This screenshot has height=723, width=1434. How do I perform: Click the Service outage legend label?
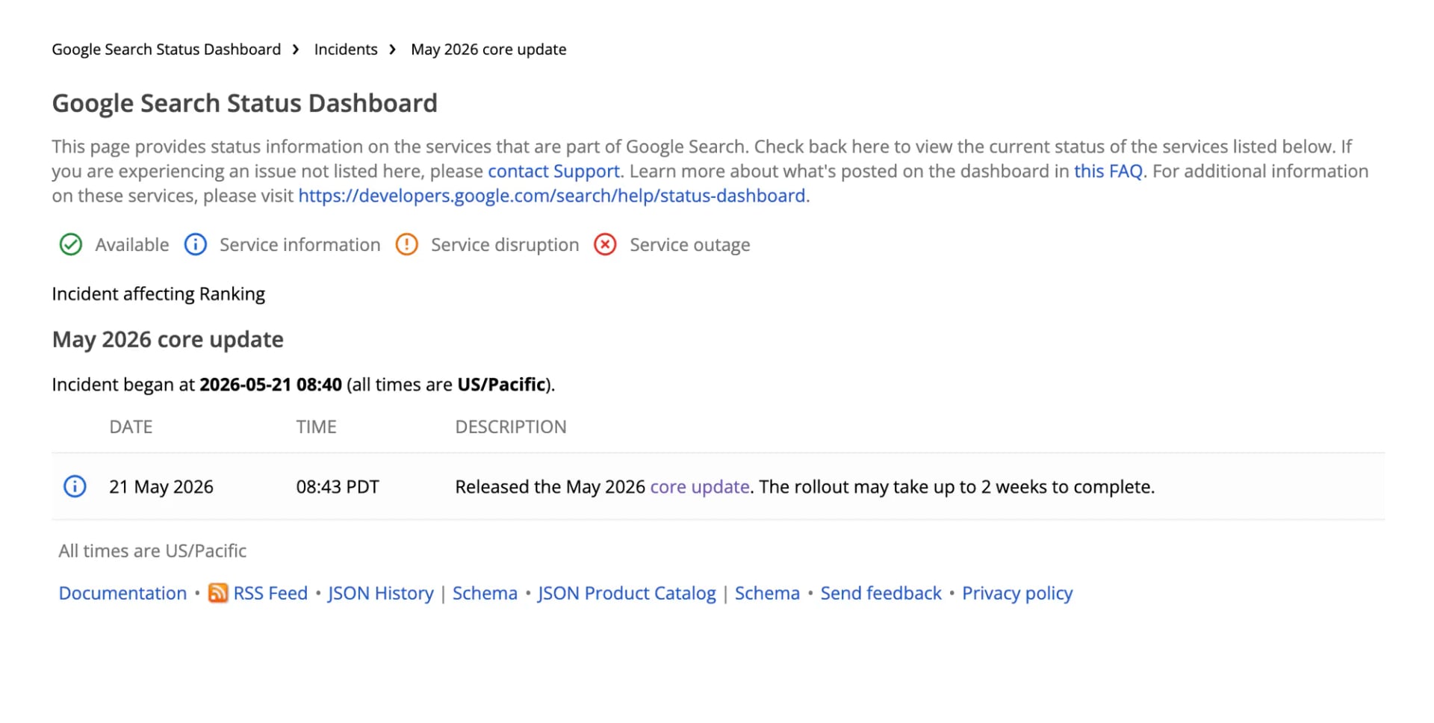click(x=690, y=245)
